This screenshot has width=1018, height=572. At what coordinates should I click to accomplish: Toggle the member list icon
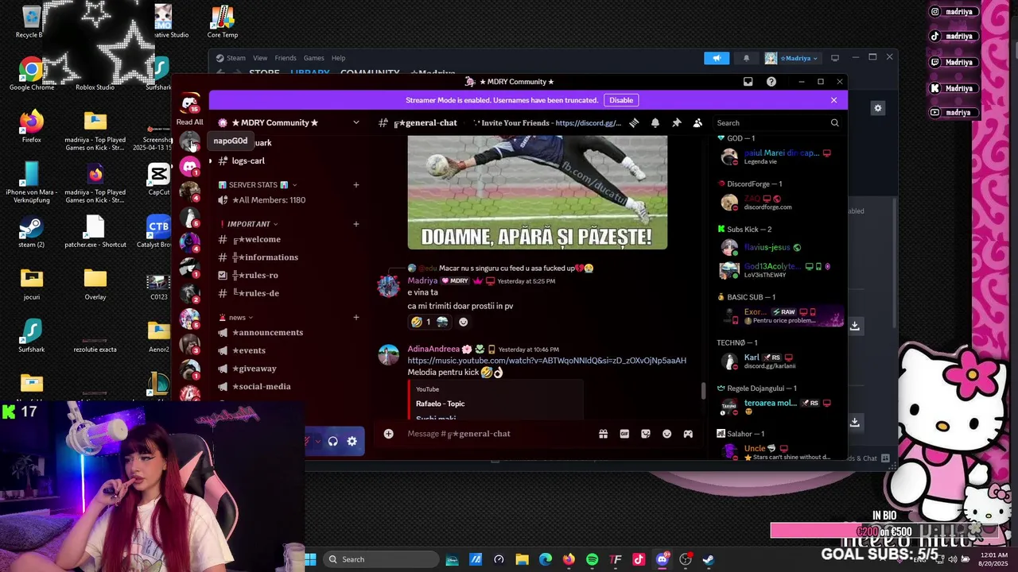point(697,123)
